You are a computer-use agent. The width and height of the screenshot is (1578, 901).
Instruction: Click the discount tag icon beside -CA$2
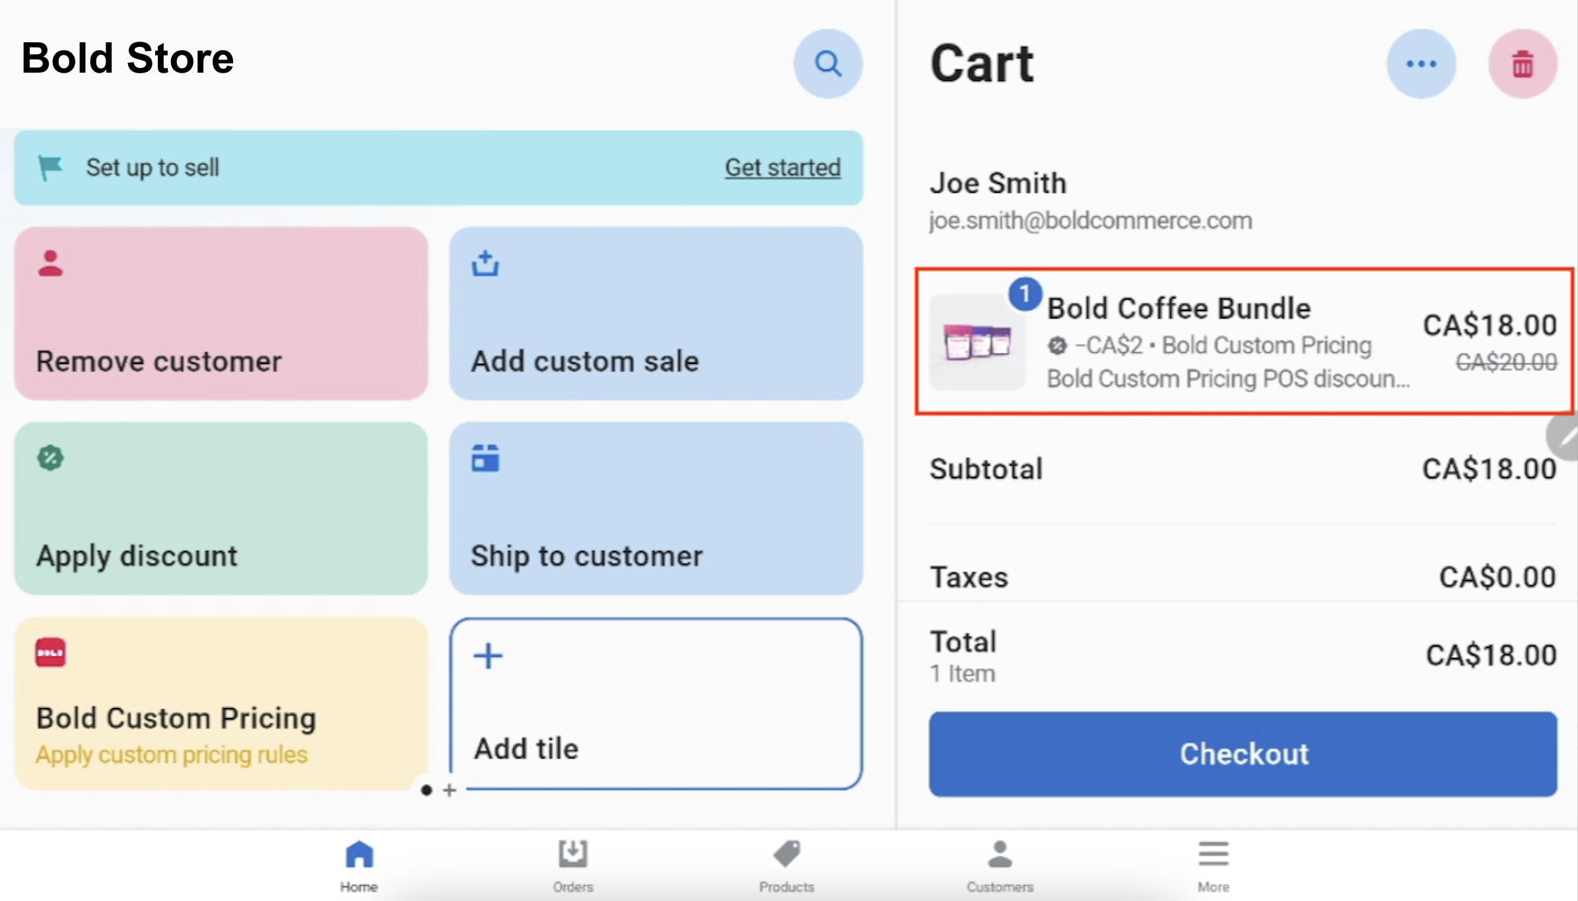click(1058, 345)
